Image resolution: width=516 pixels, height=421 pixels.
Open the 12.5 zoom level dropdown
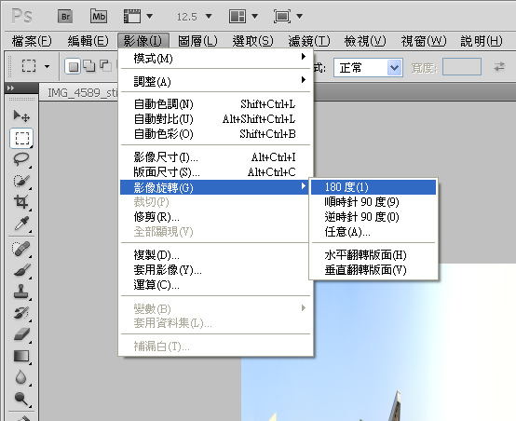209,16
